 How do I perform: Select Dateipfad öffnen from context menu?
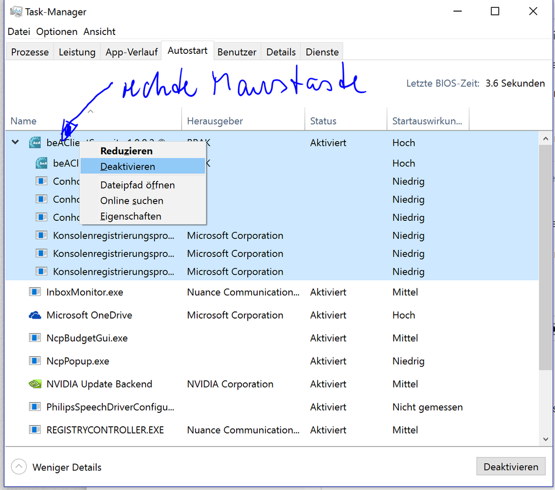tap(137, 185)
